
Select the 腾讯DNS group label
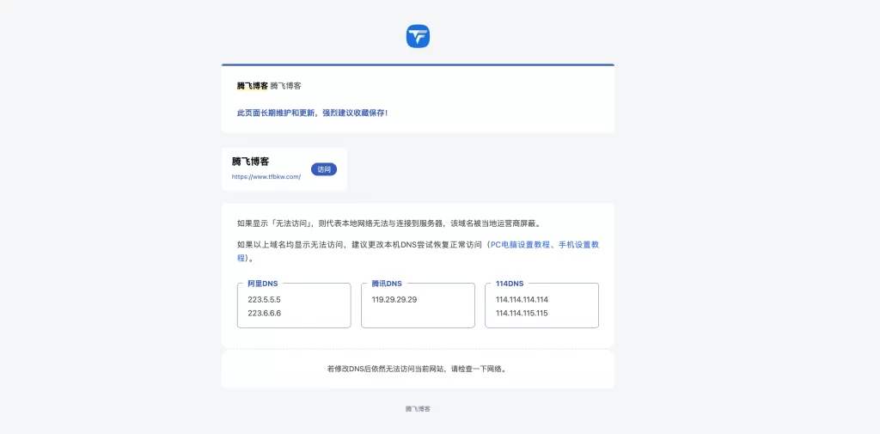(387, 284)
